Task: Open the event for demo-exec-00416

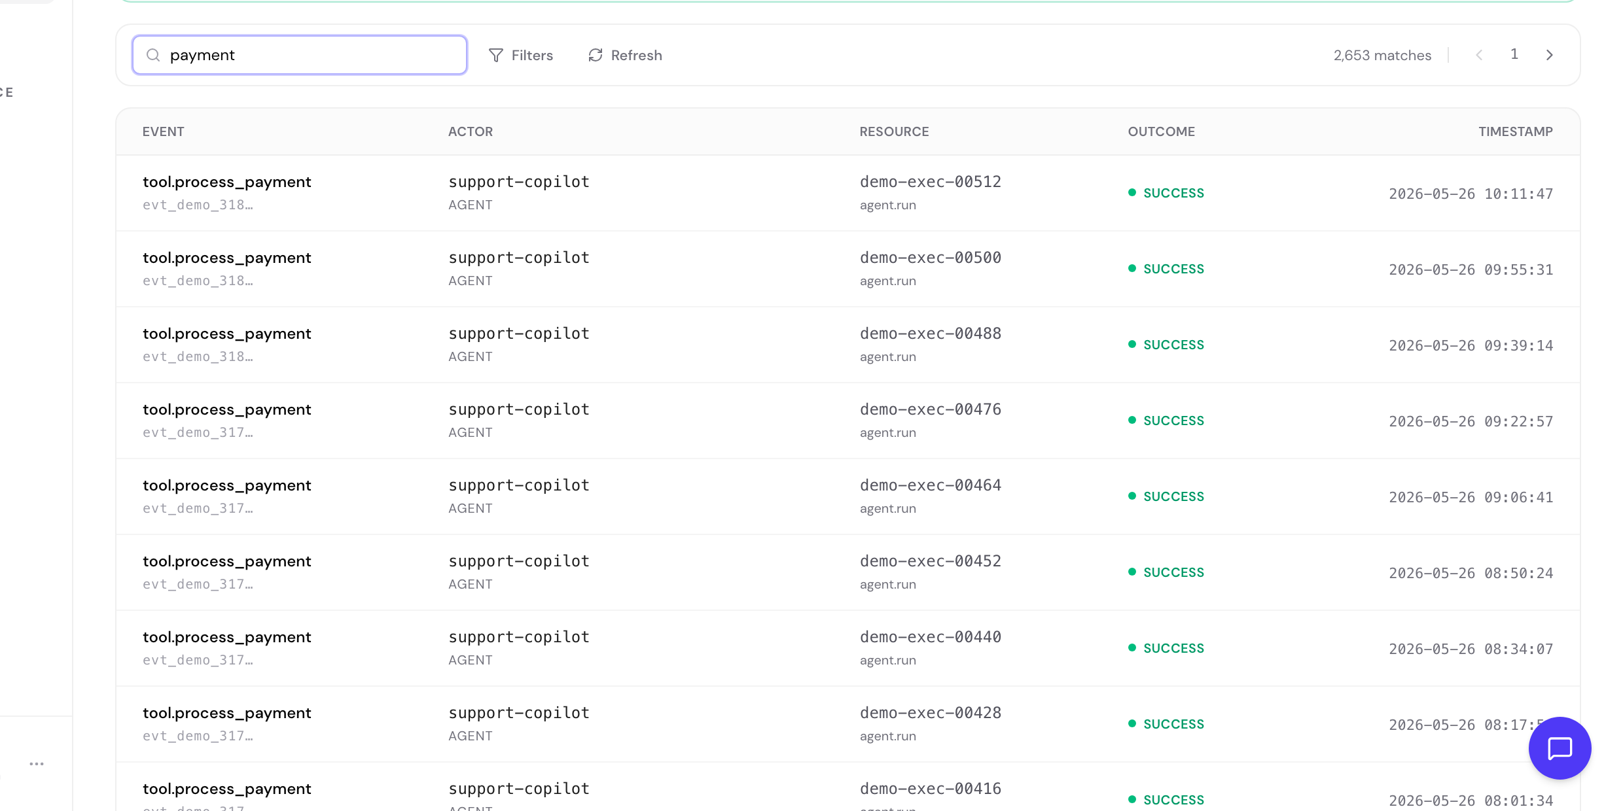Action: click(848, 787)
